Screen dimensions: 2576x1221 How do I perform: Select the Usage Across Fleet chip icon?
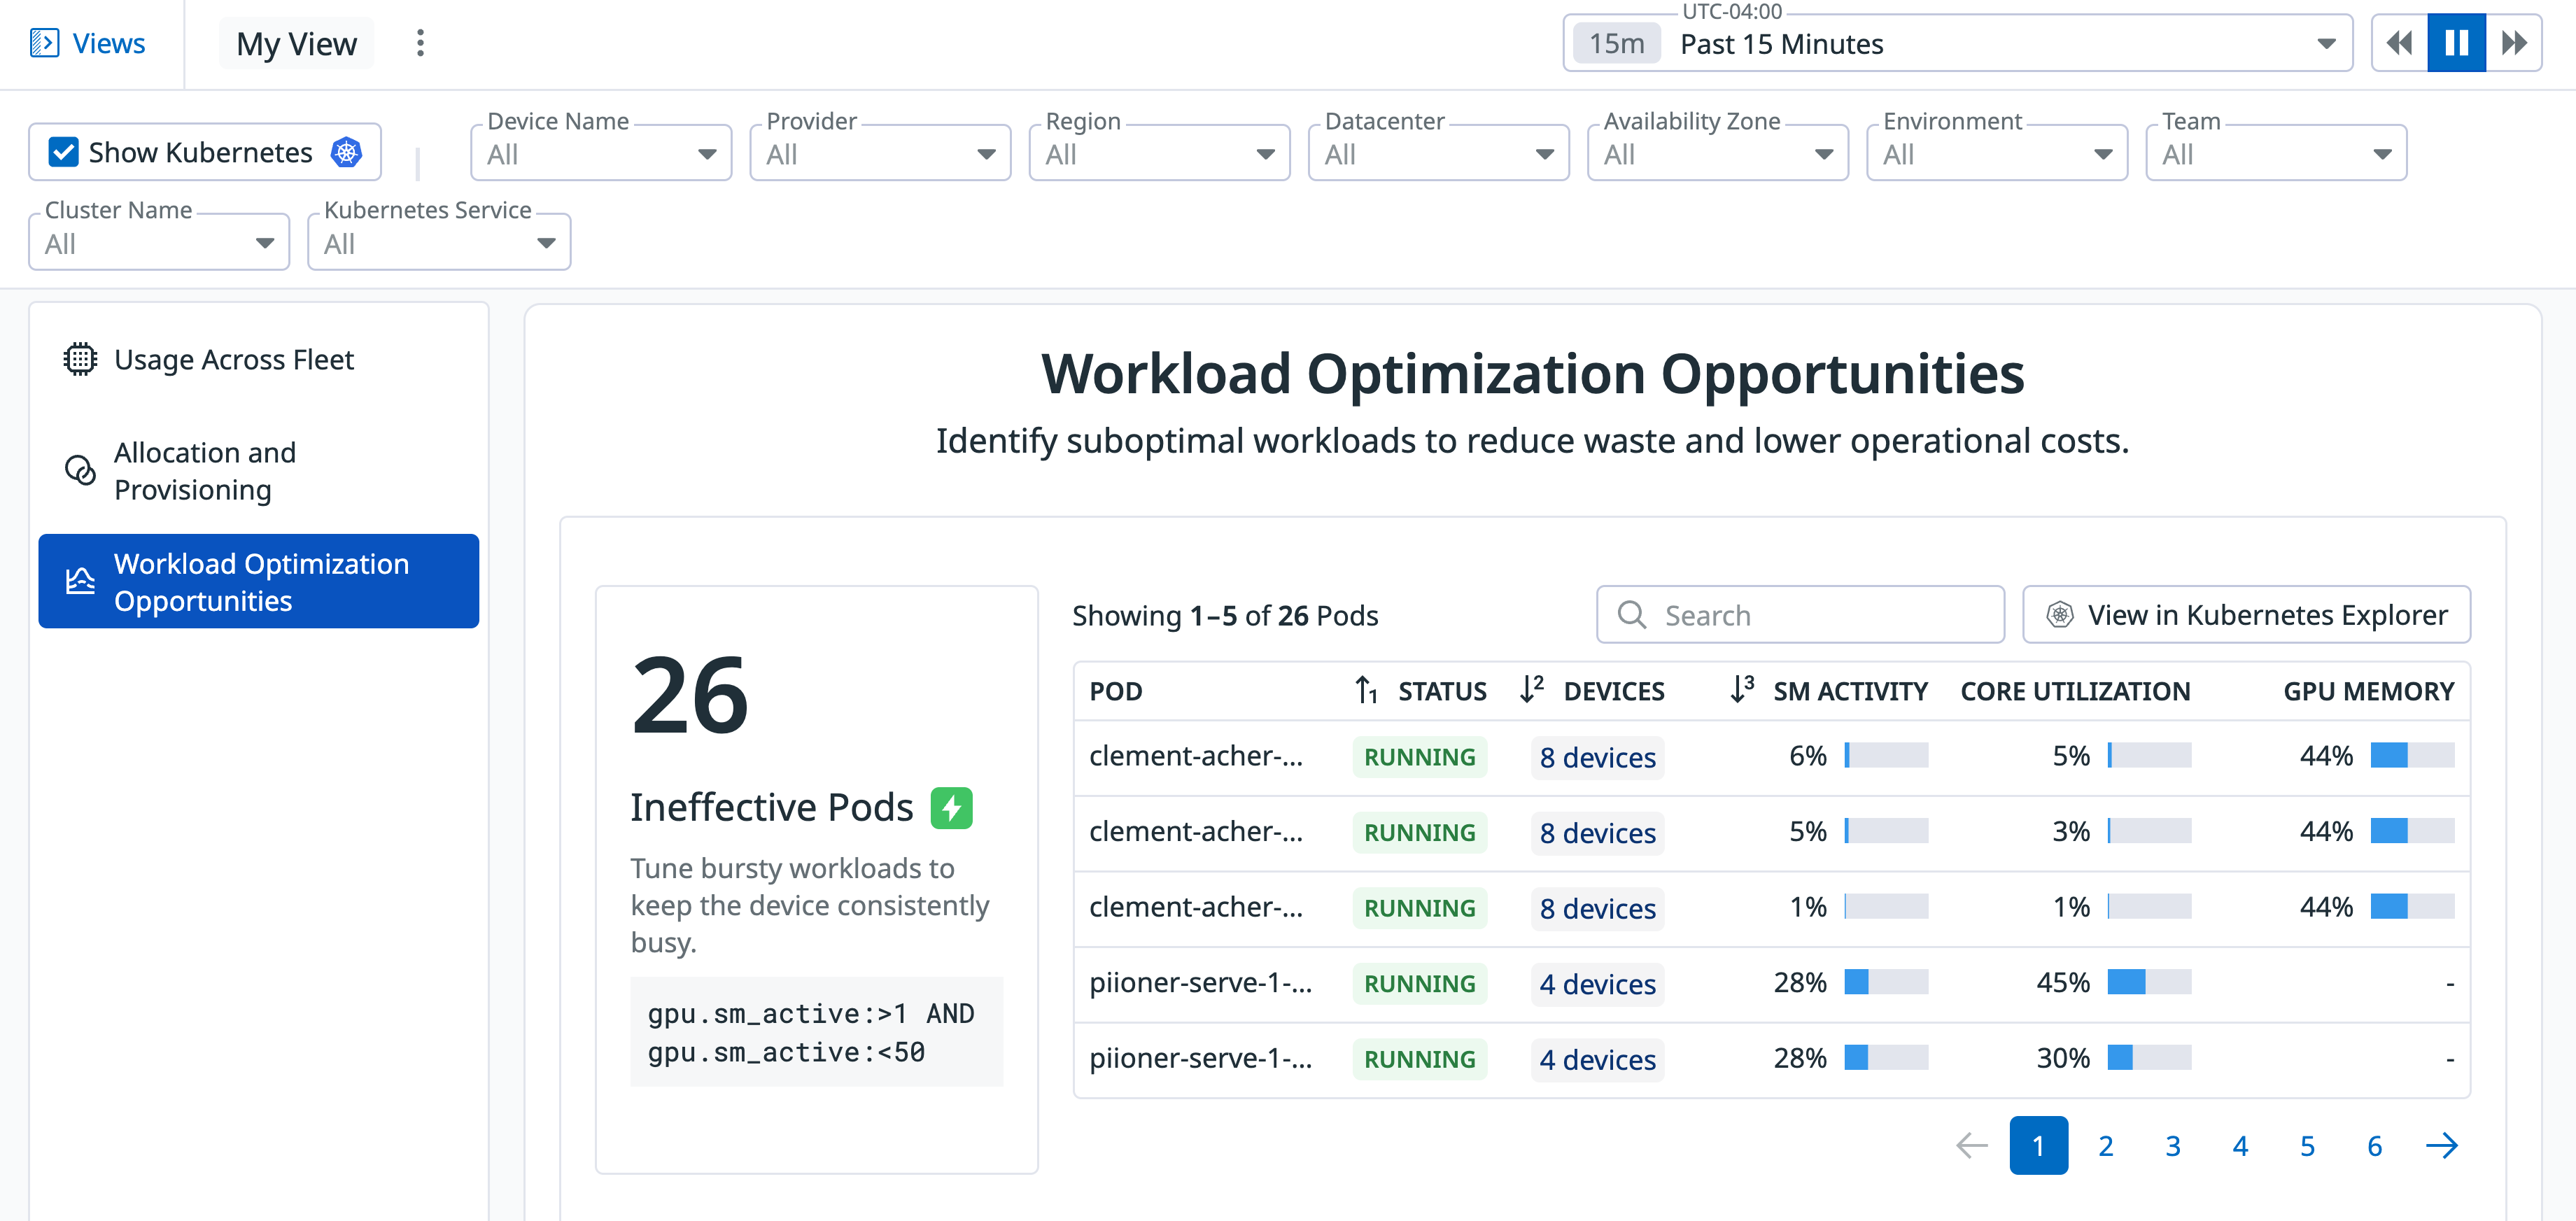tap(79, 359)
